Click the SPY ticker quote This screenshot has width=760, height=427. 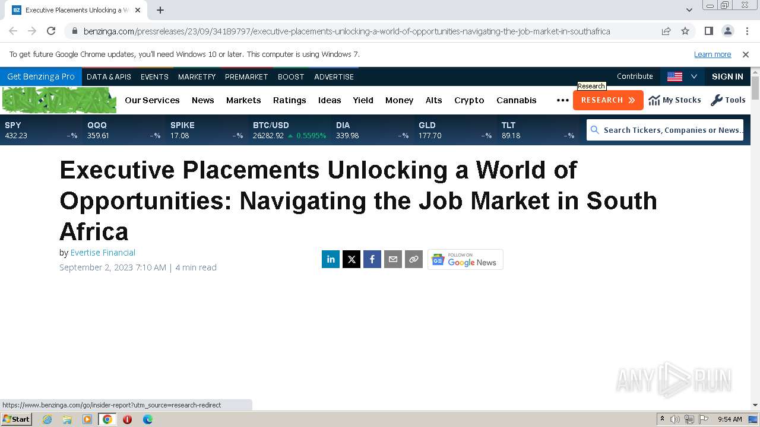[x=41, y=130]
